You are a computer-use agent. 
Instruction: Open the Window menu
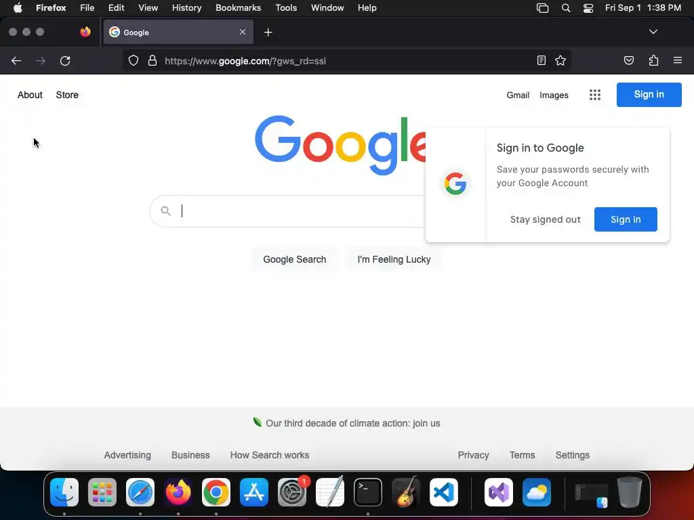327,7
